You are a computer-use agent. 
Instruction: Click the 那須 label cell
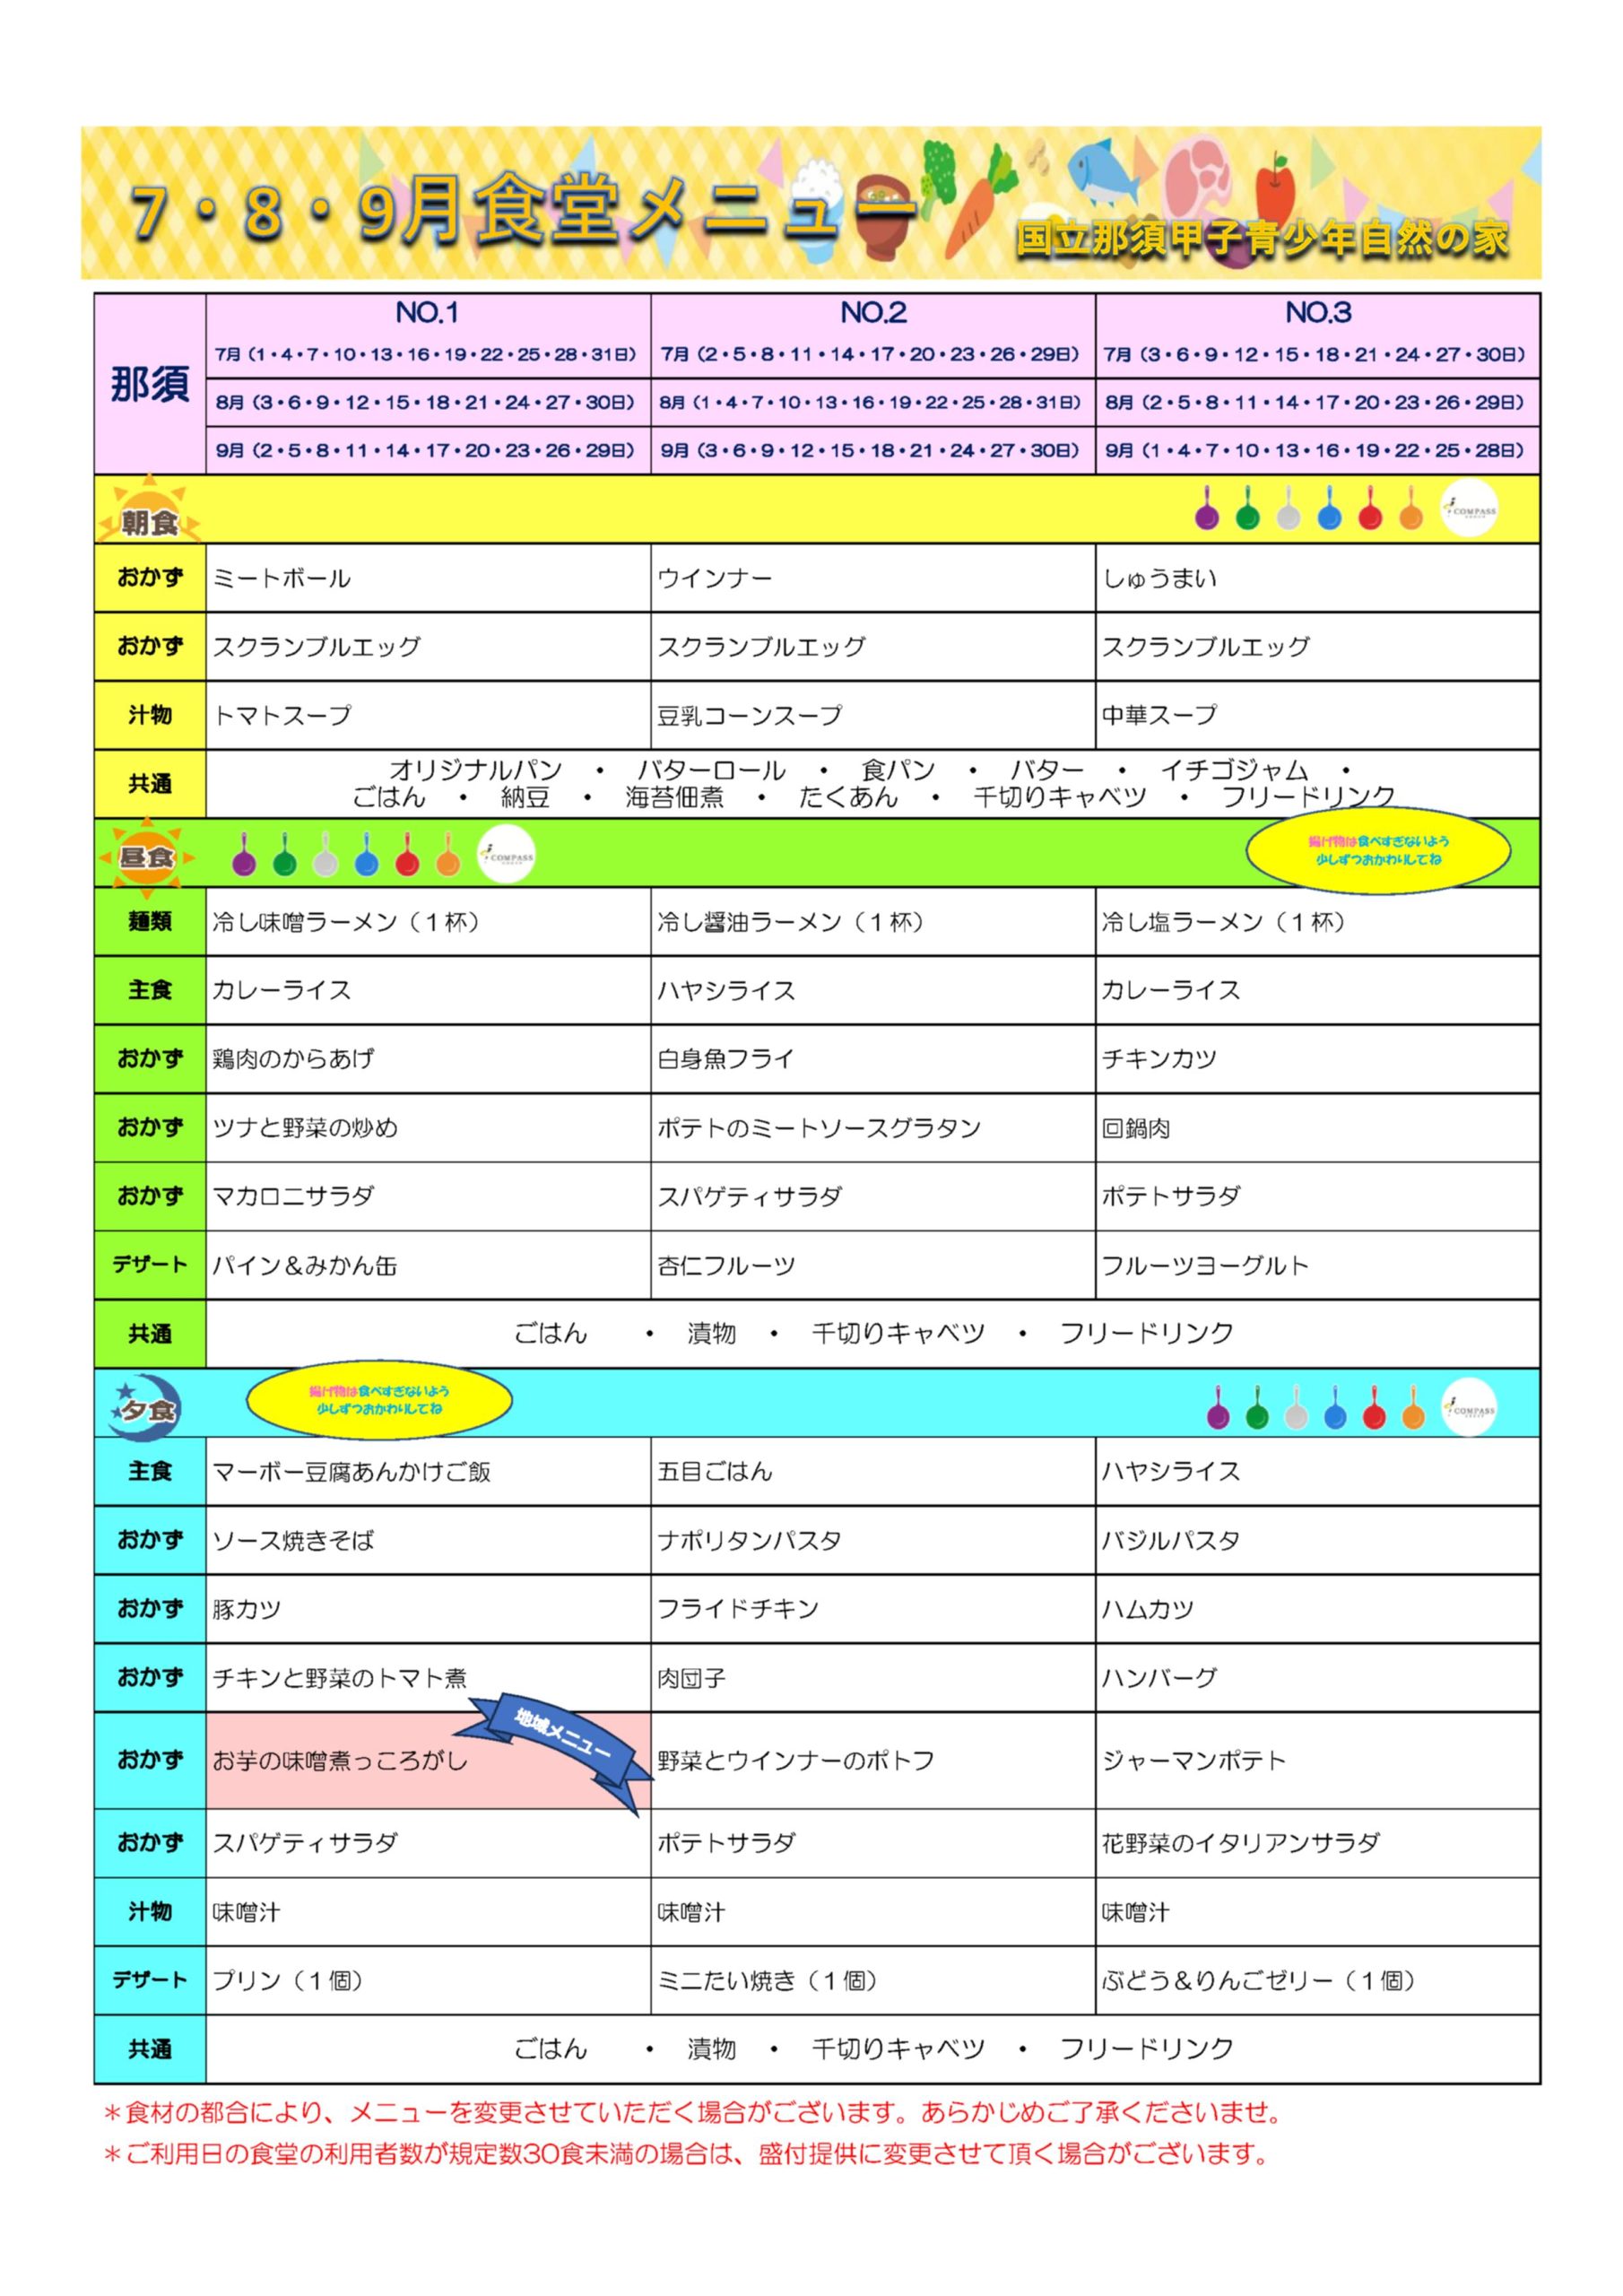pyautogui.click(x=150, y=384)
